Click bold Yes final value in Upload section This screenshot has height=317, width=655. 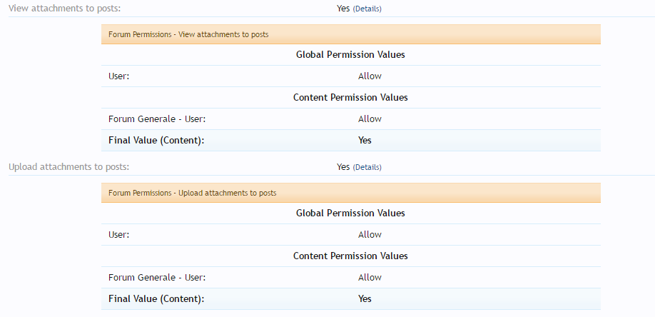point(365,299)
